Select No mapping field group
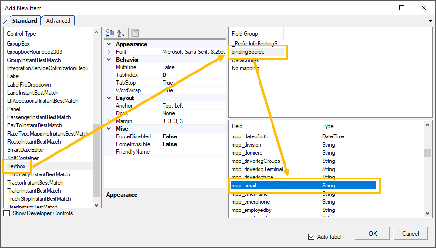 246,68
